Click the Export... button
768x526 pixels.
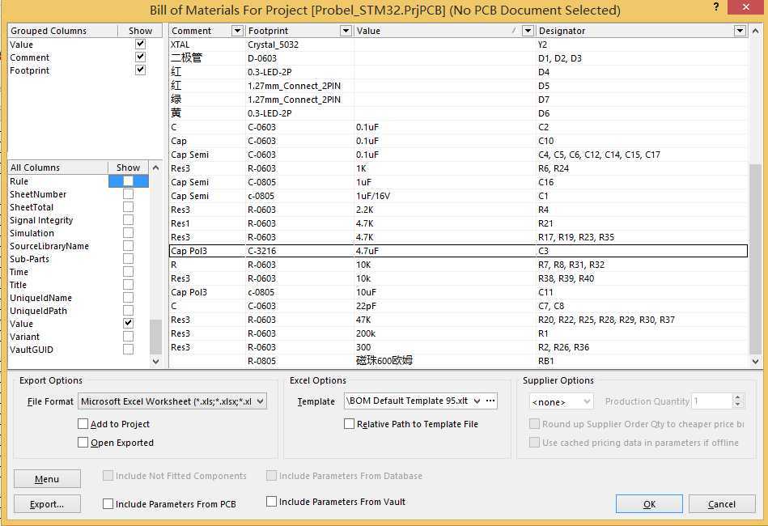click(47, 504)
